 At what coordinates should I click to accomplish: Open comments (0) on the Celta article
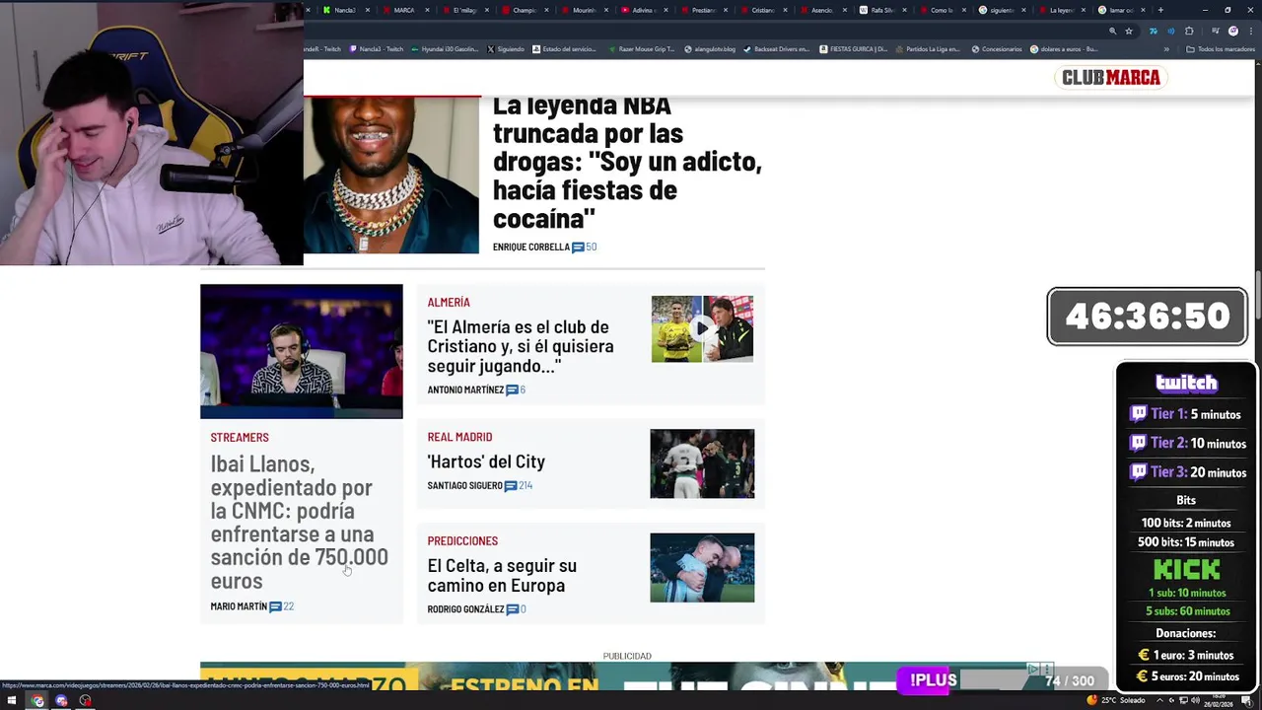517,609
